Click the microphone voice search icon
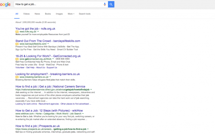The width and height of the screenshot is (215, 134). (105, 4)
